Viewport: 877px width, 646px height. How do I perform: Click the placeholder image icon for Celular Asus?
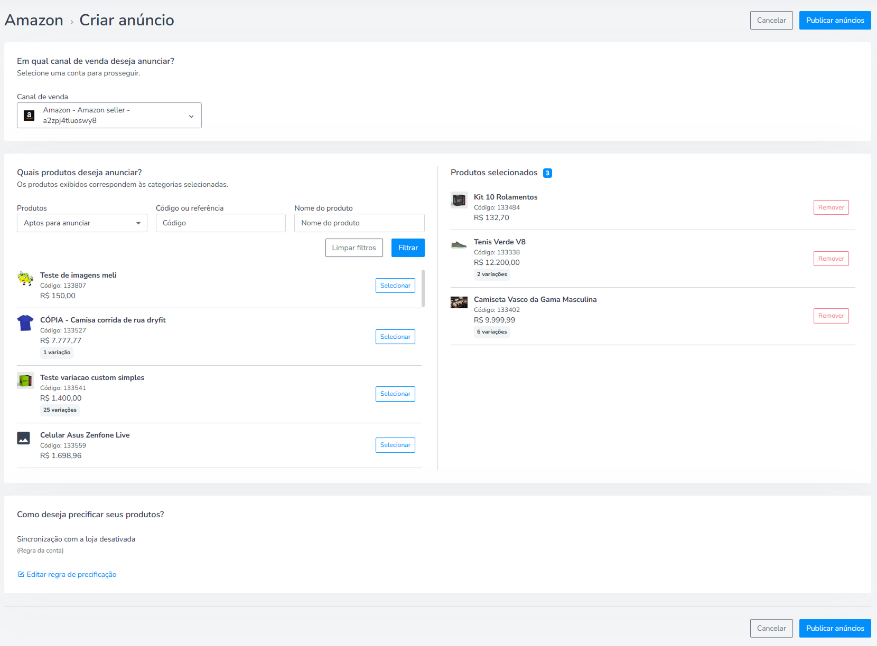[x=23, y=438]
